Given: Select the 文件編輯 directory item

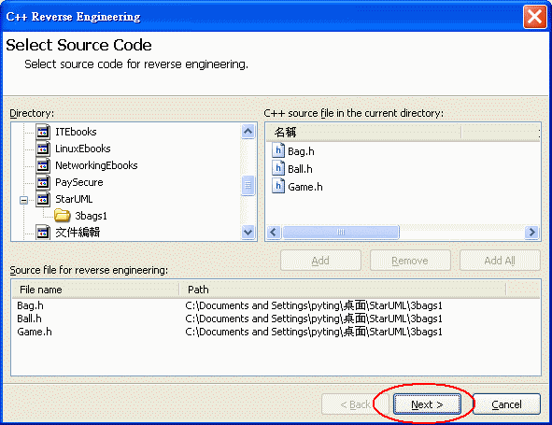Looking at the screenshot, I should pos(78,233).
